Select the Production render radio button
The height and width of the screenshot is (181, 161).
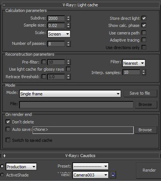2,166
